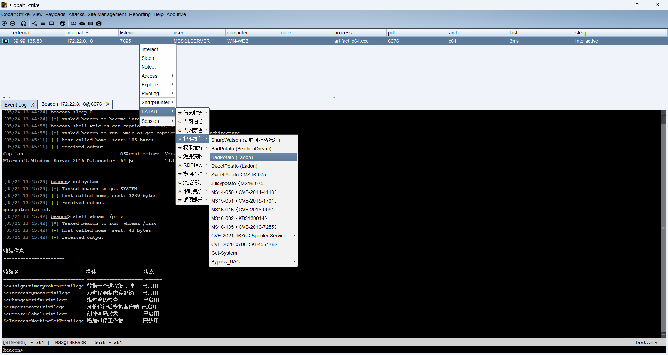
Task: Expand the 凭据获取 submenu
Action: (x=192, y=156)
